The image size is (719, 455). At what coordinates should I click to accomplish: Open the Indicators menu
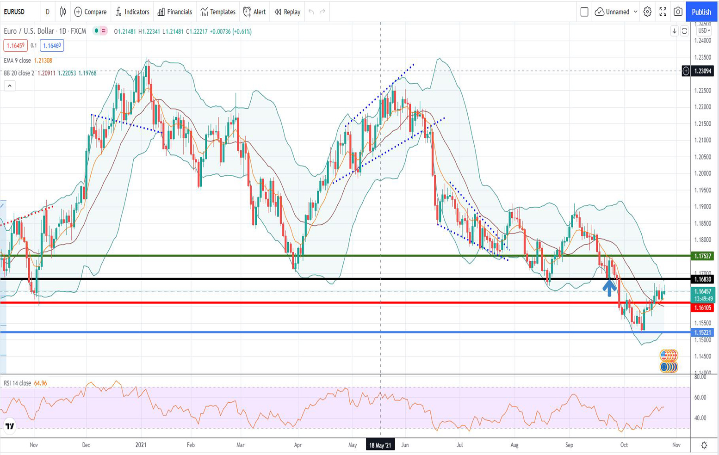(x=132, y=12)
